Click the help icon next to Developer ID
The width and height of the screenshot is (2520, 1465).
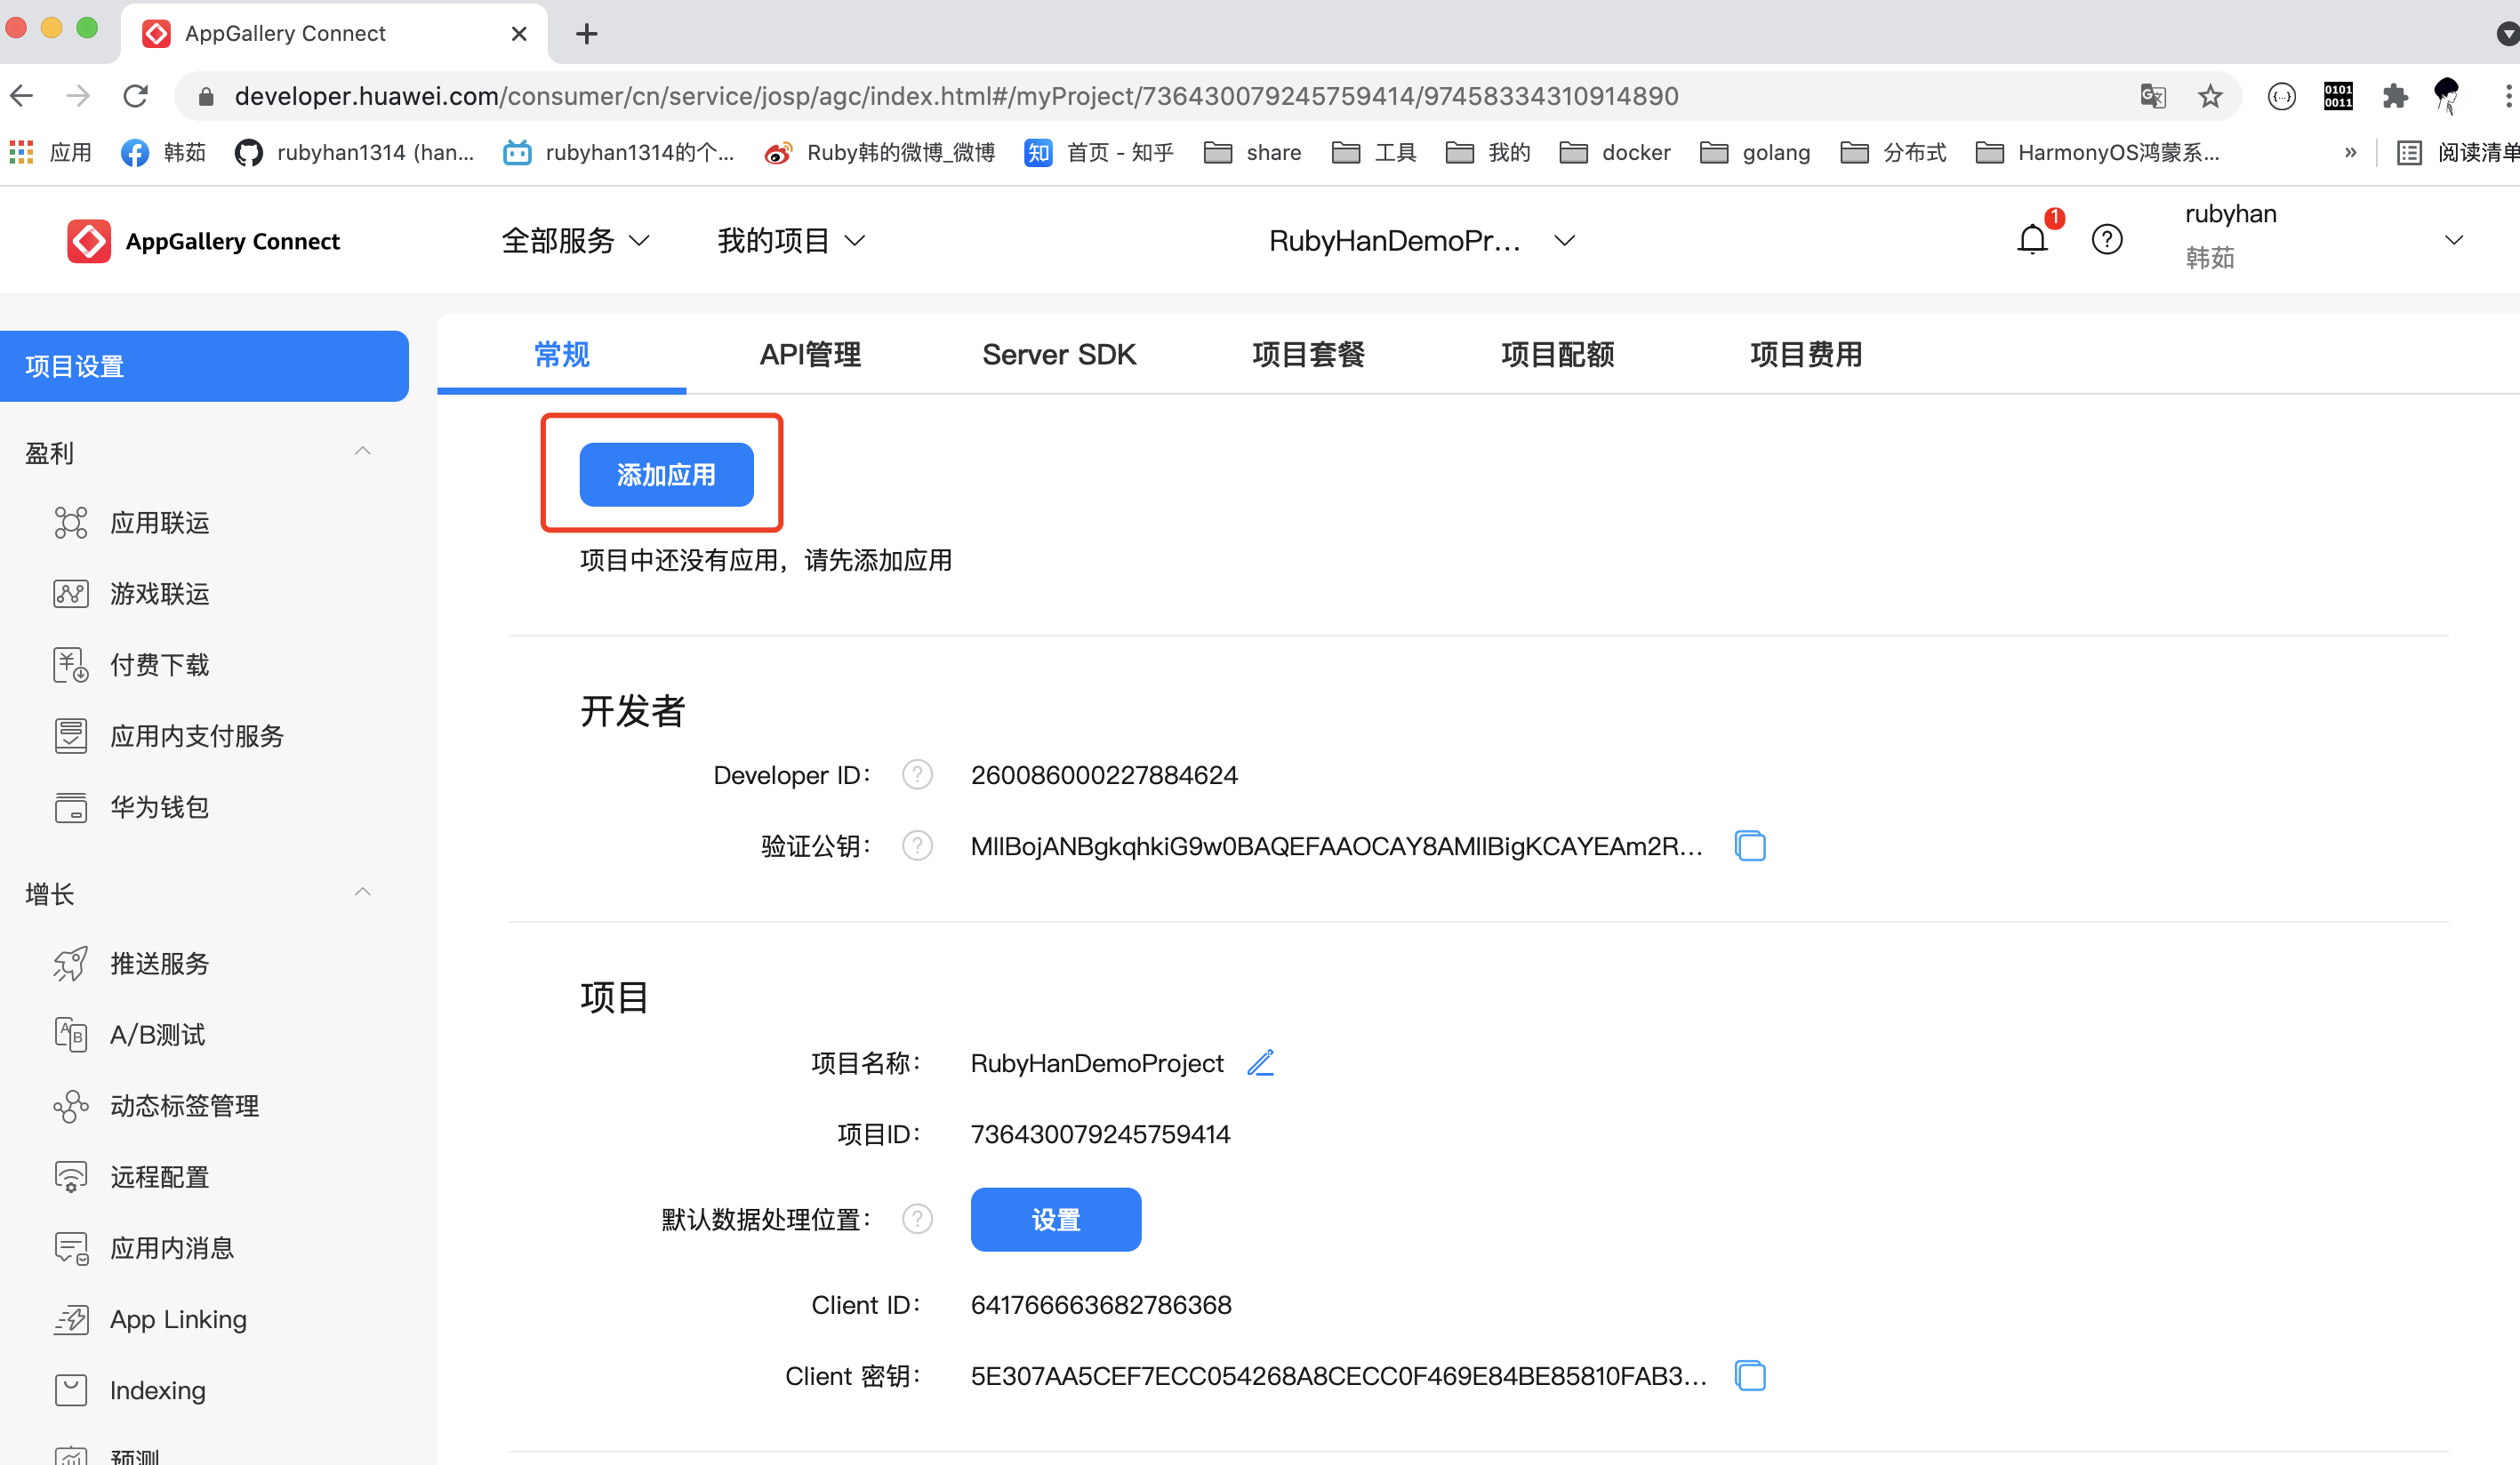(917, 775)
